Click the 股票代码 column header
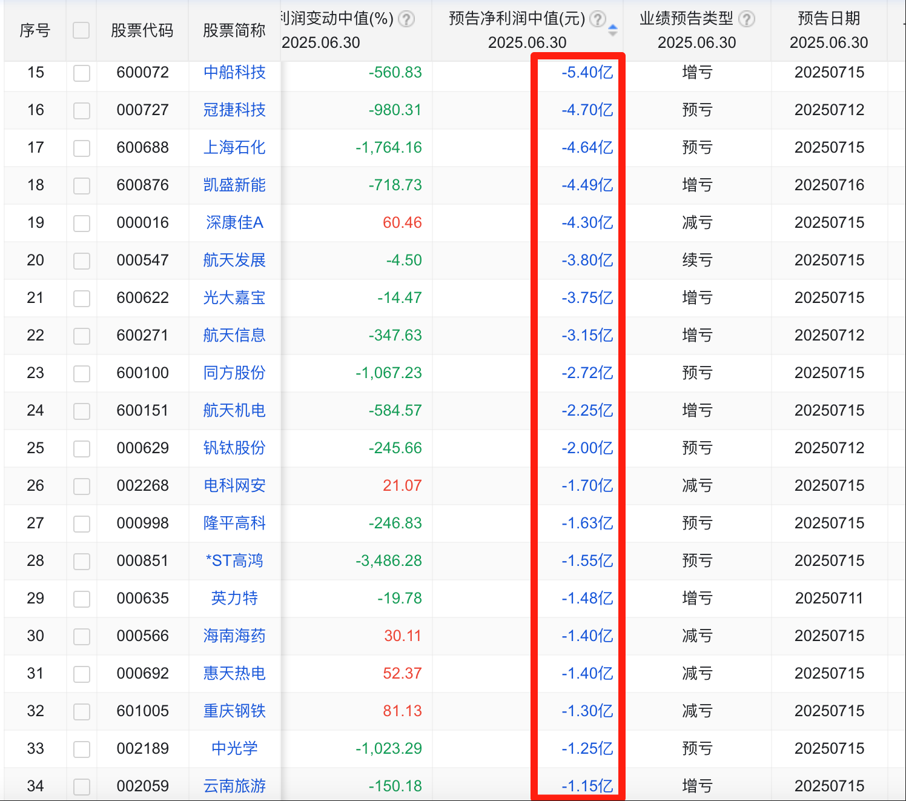906x801 pixels. point(142,30)
